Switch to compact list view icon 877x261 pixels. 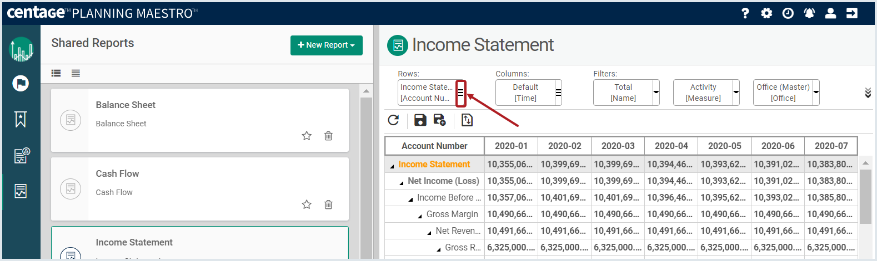76,73
